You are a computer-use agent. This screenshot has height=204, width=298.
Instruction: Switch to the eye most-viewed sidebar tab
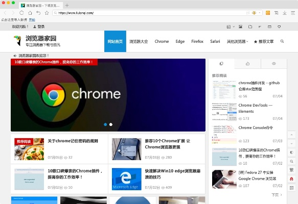[273, 64]
